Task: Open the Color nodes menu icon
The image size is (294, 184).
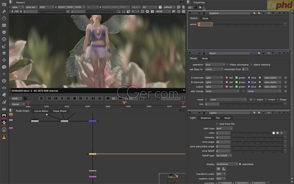Action: (4, 32)
